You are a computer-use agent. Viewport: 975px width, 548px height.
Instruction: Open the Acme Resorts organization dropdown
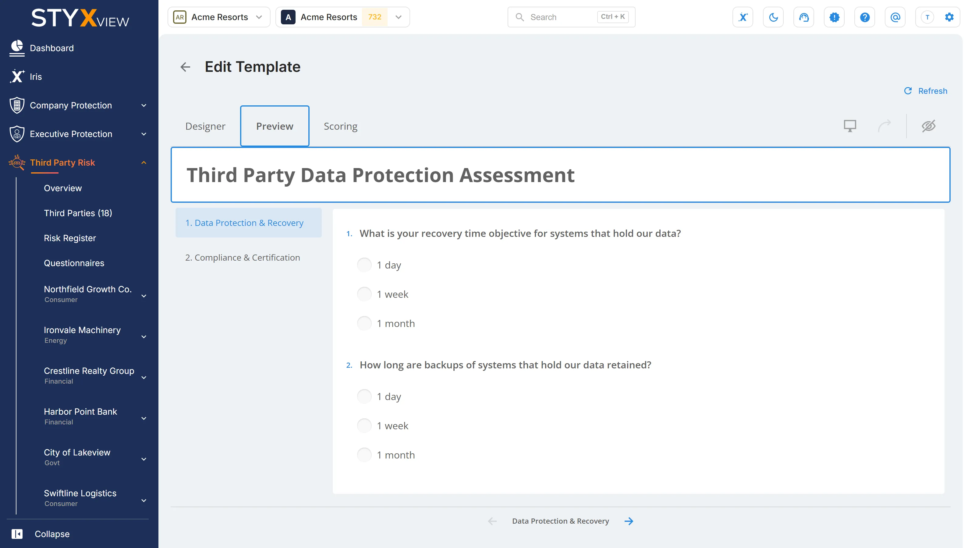pos(219,17)
